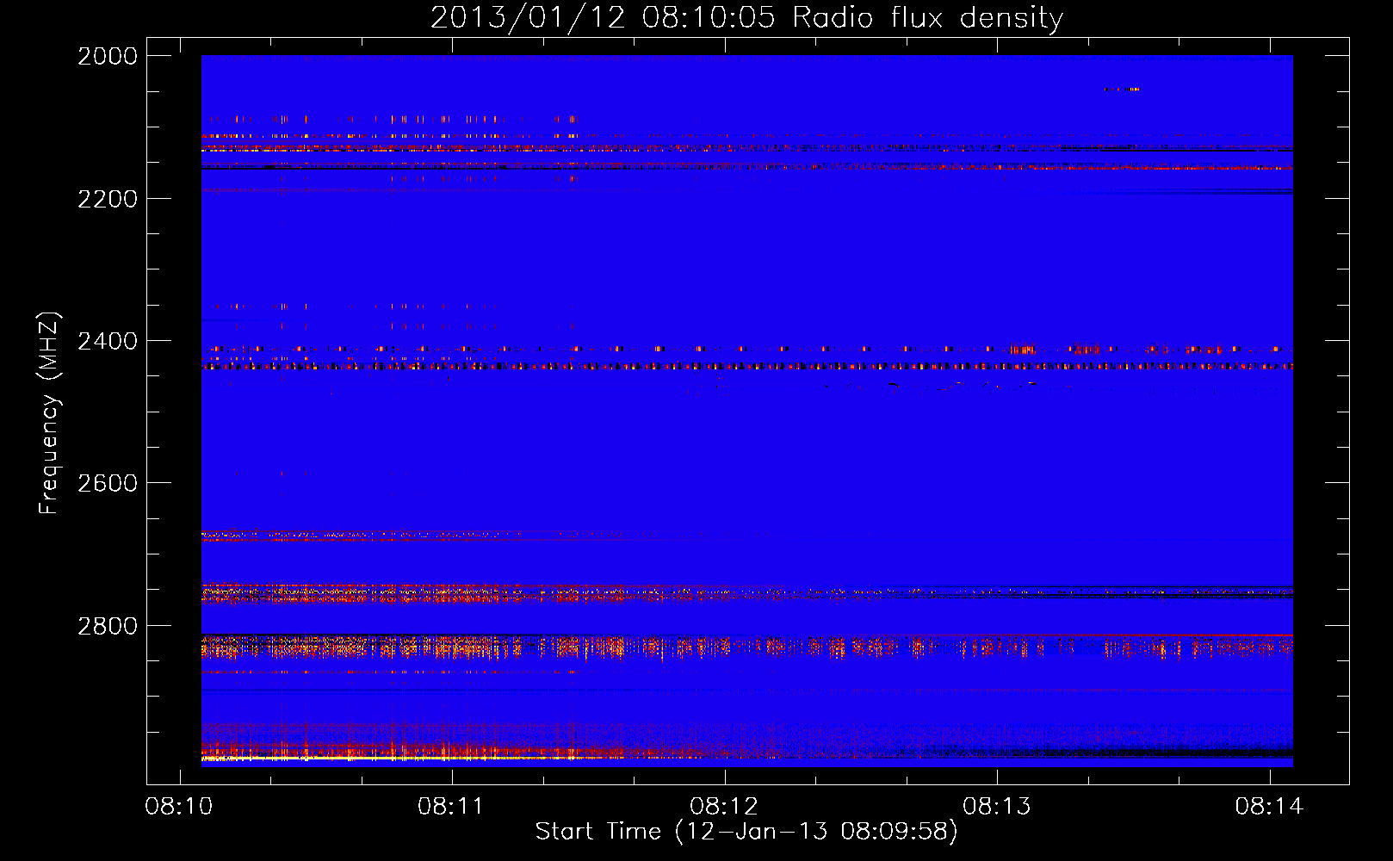Select the 2200 frequency tick label

[108, 199]
